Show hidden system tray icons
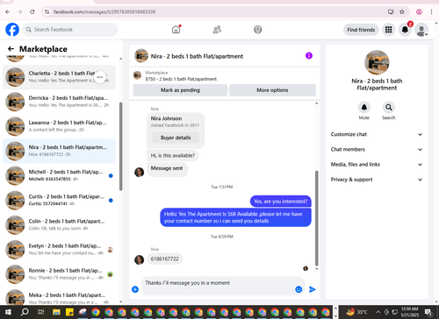The height and width of the screenshot is (319, 439). click(378, 312)
